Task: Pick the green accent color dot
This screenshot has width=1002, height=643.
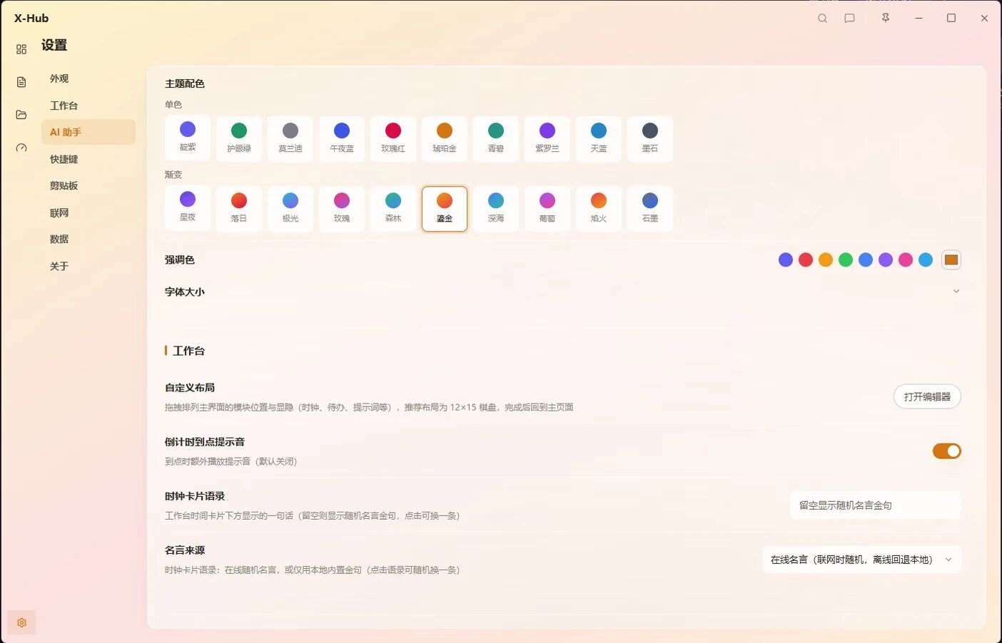Action: click(846, 260)
